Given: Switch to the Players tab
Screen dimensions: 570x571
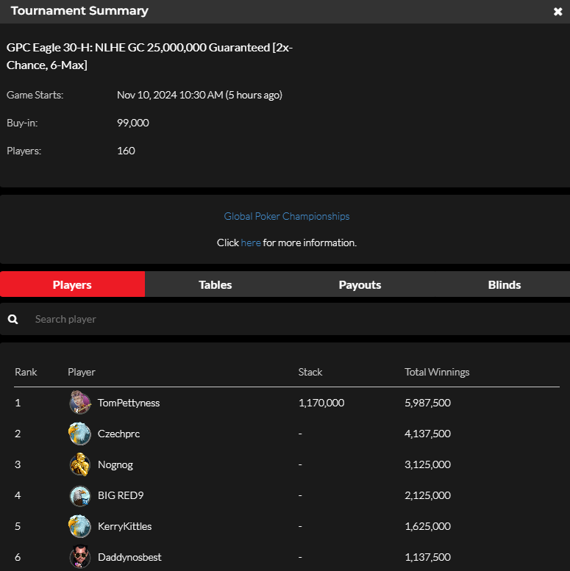Looking at the screenshot, I should 72,284.
